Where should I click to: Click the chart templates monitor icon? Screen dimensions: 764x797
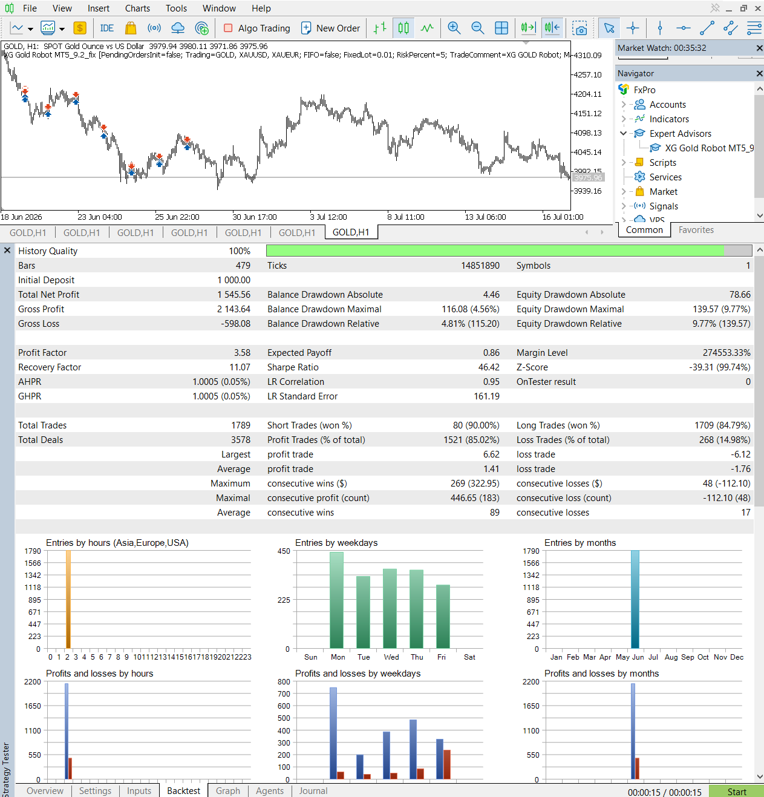[x=48, y=28]
